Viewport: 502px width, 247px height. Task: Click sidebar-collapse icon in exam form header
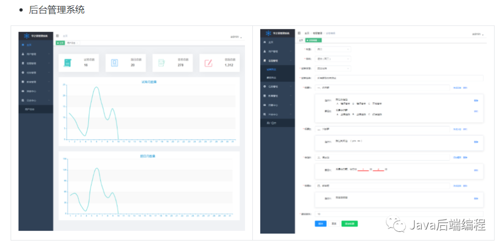pyautogui.click(x=299, y=33)
